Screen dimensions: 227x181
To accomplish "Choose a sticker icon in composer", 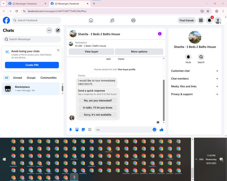I will point(83,129).
